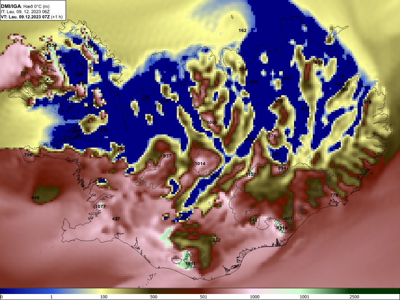Click the 1314 value label
This screenshot has width=400, height=300.
(x=282, y=228)
